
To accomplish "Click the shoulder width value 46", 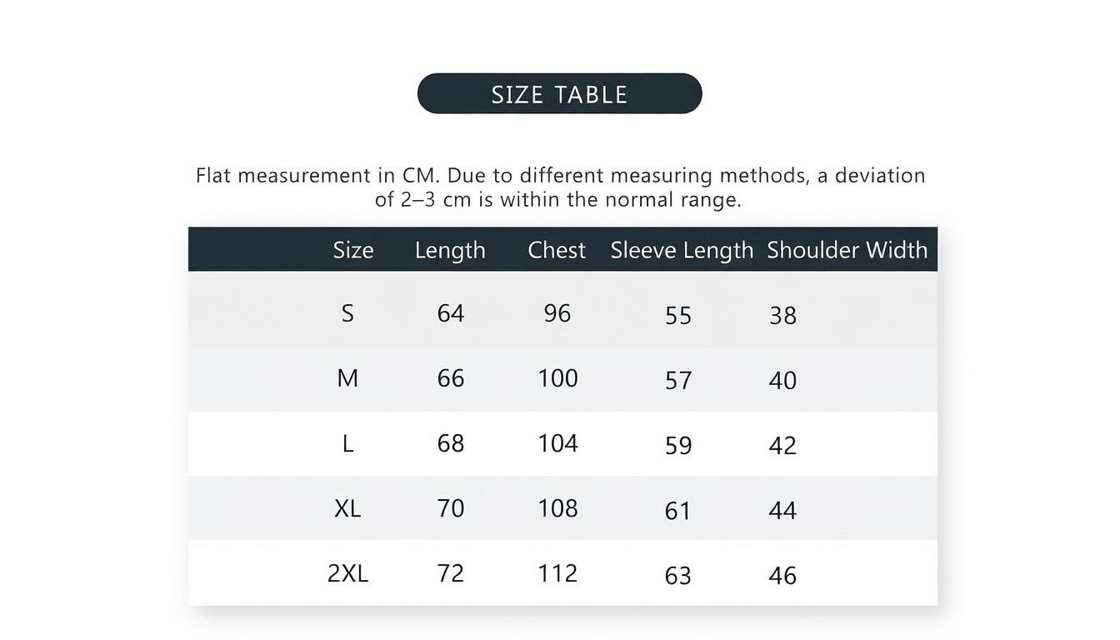I will [x=782, y=575].
